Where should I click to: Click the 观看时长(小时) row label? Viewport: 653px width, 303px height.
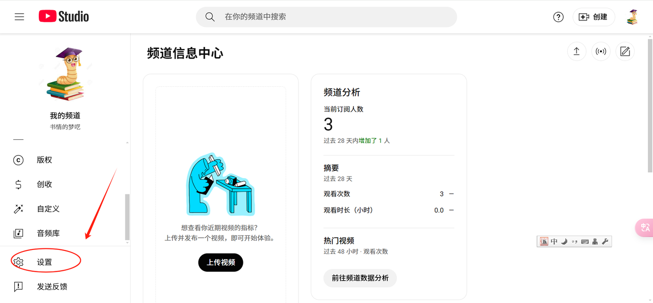tap(348, 210)
